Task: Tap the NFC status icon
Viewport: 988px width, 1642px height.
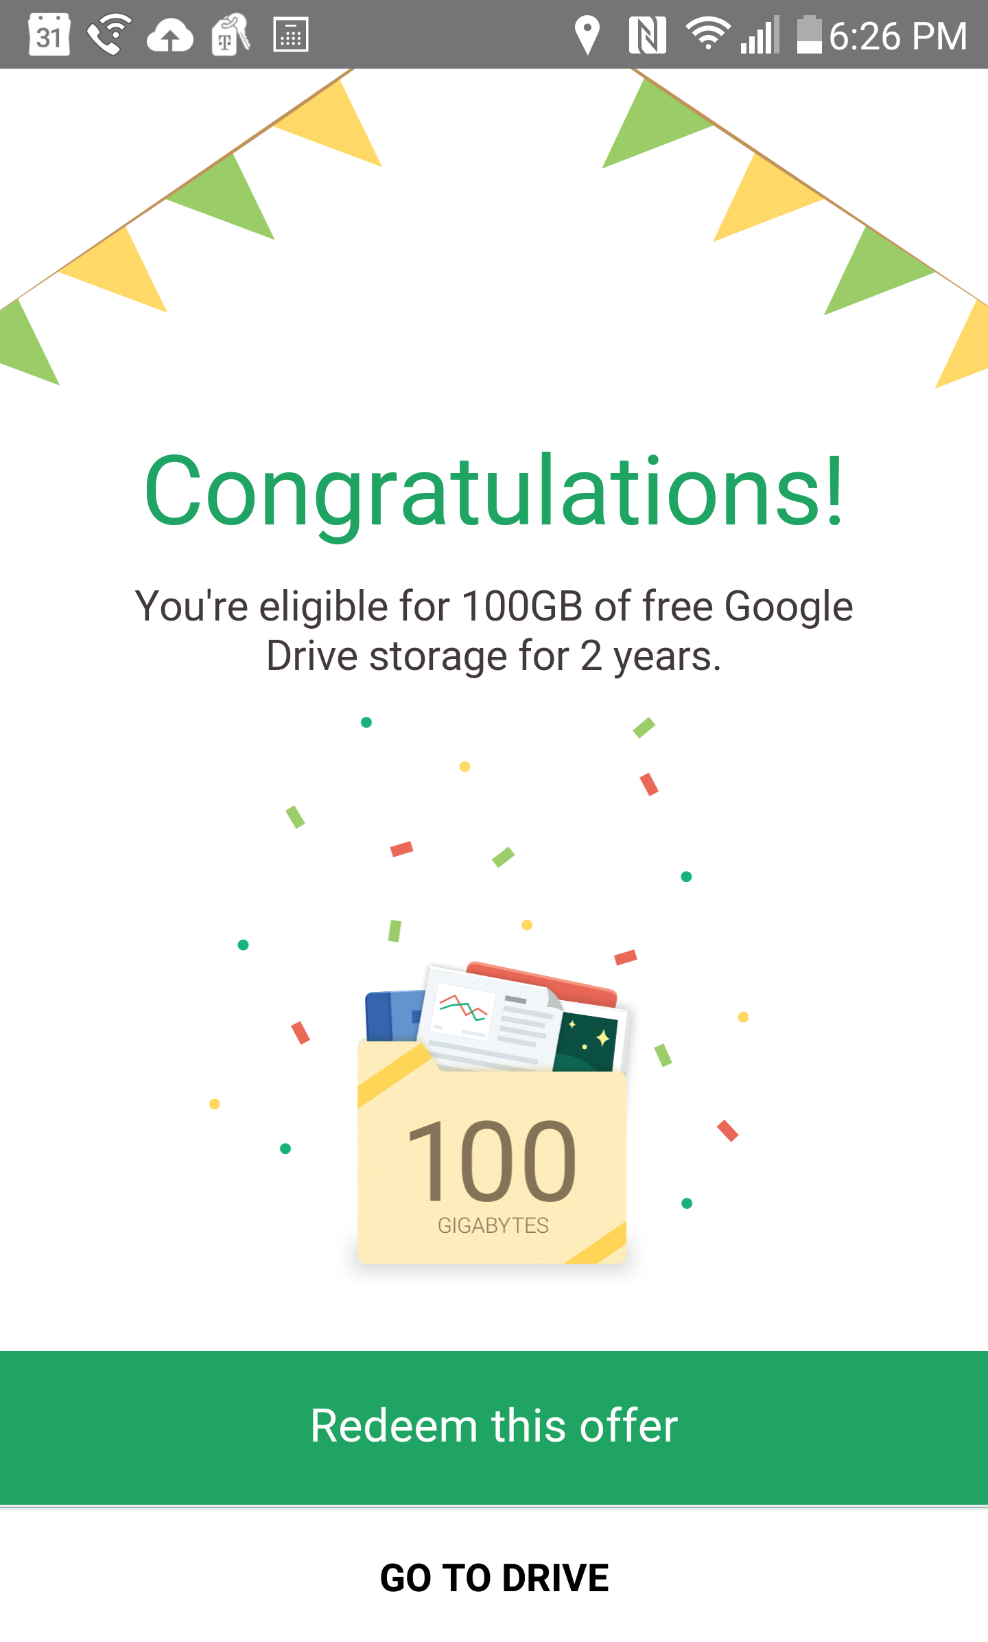Action: (647, 35)
